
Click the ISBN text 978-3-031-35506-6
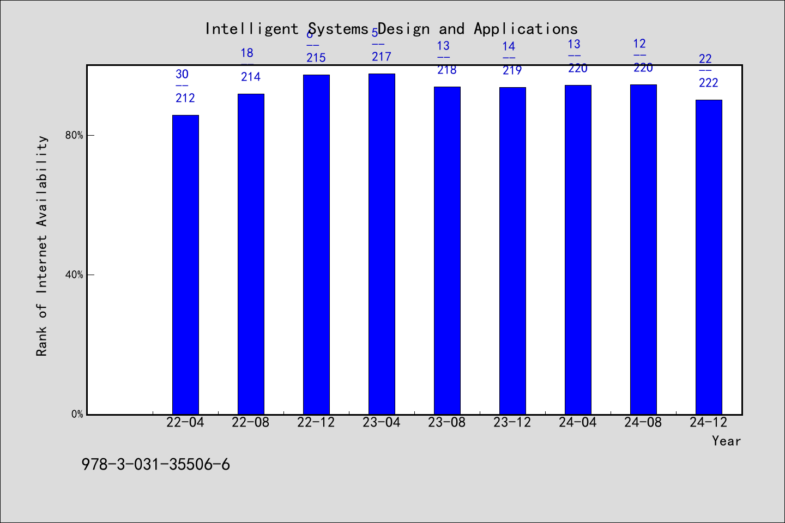[156, 465]
